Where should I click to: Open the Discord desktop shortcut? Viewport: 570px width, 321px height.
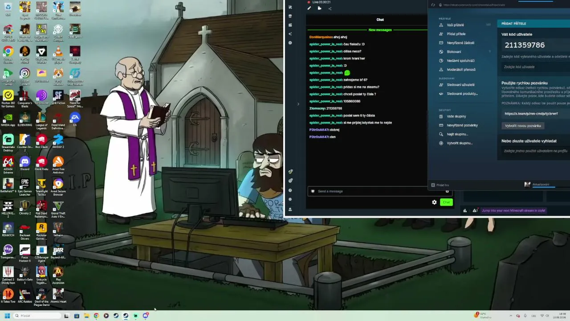(25, 164)
